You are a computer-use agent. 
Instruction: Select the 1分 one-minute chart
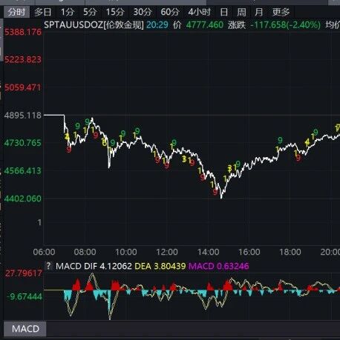click(x=68, y=12)
